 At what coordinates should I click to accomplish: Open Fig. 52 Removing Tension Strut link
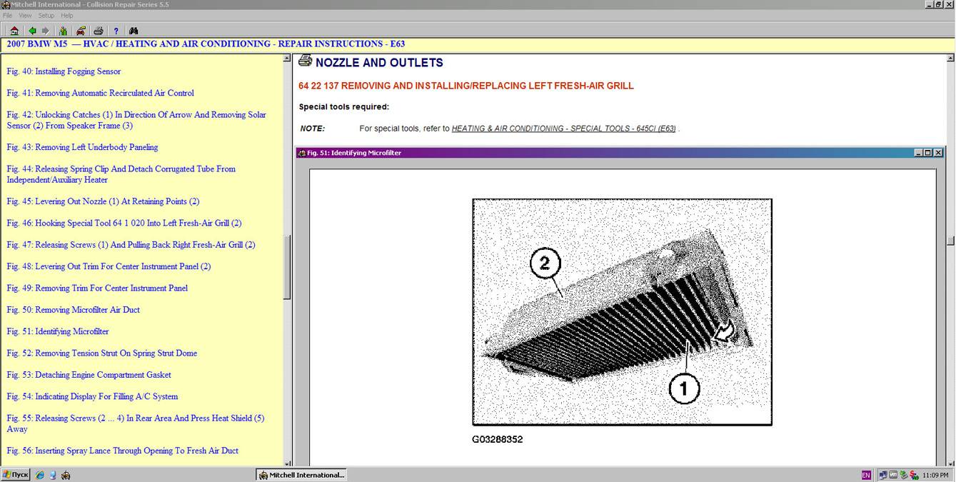pyautogui.click(x=101, y=353)
